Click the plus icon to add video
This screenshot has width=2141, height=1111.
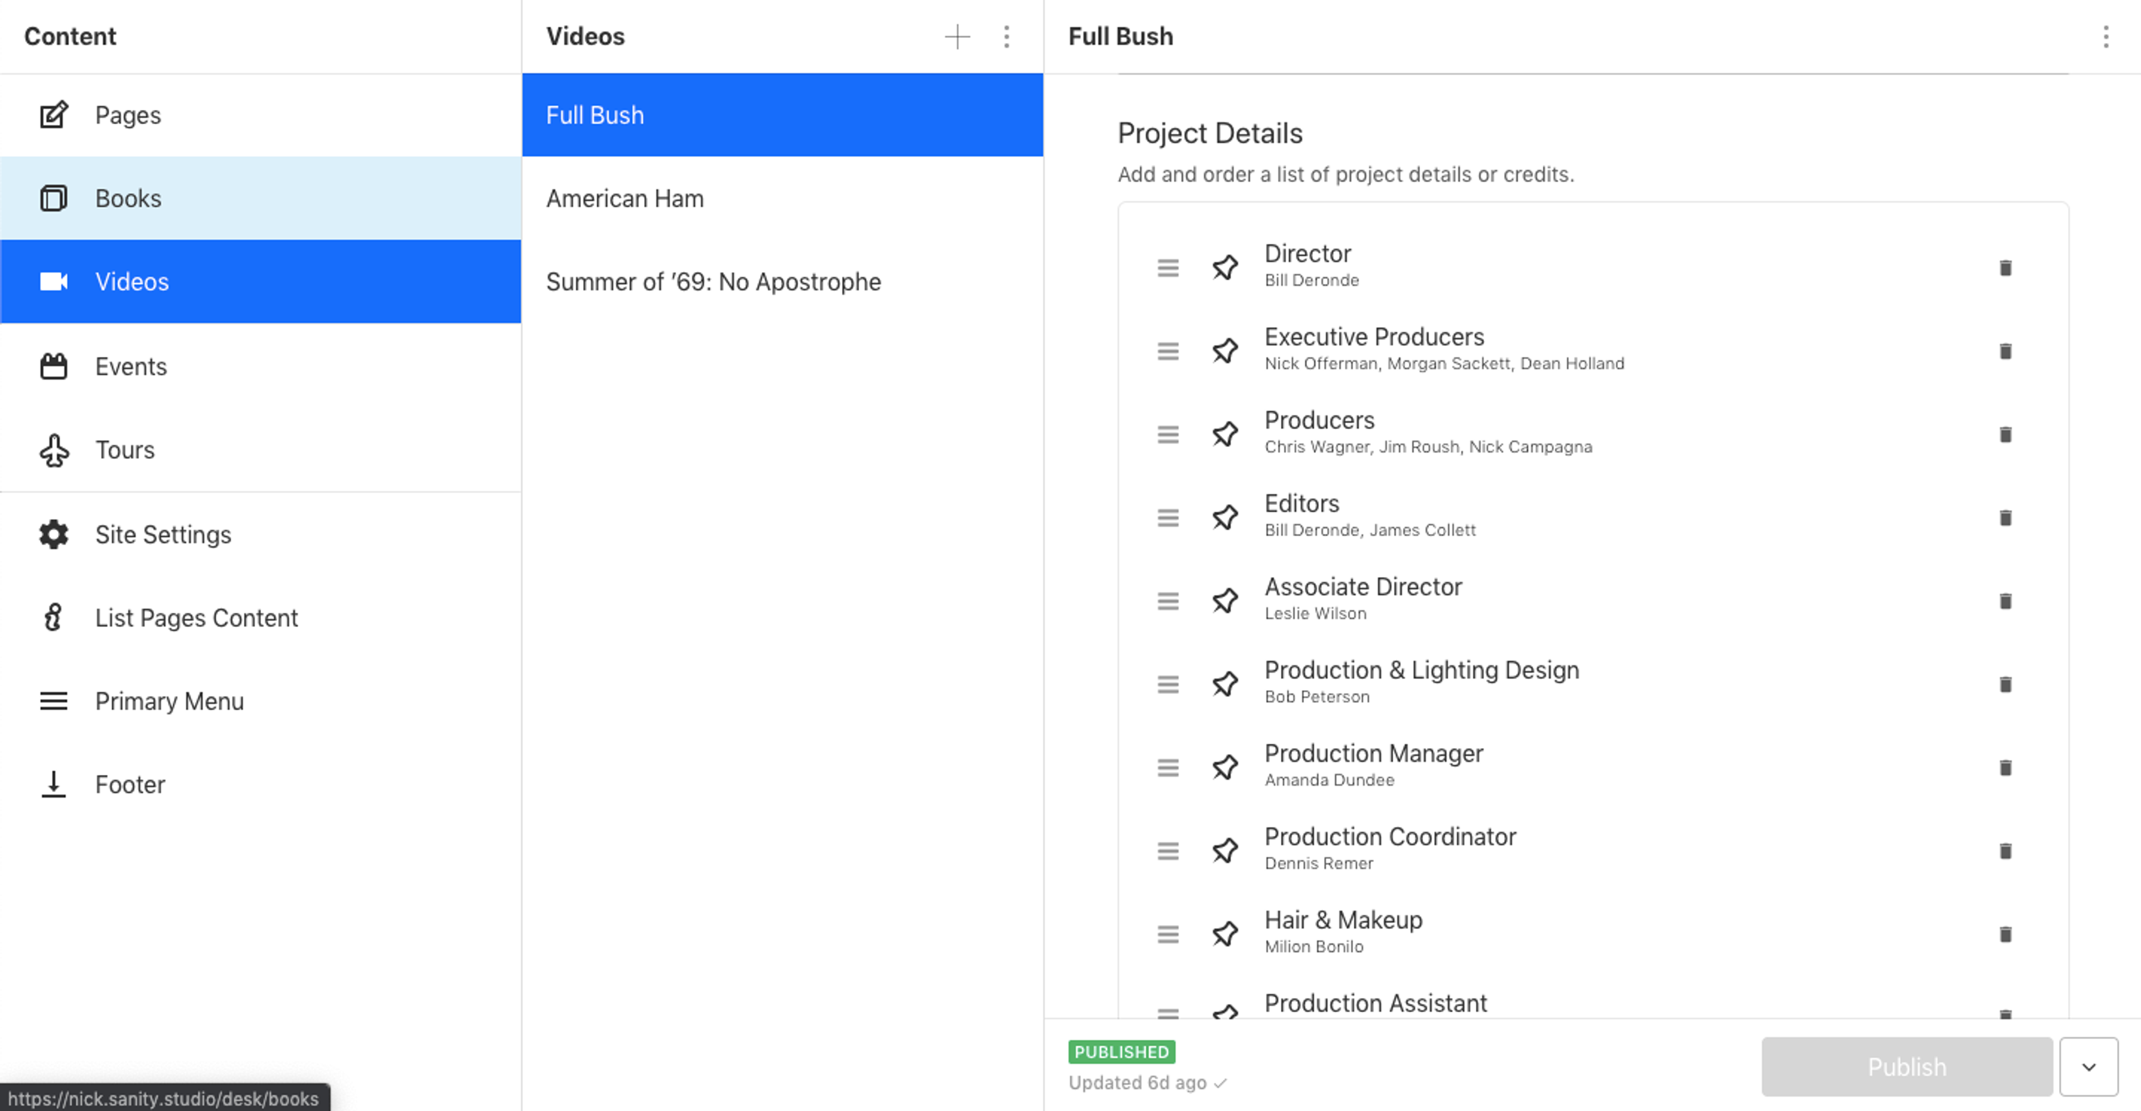[x=957, y=37]
